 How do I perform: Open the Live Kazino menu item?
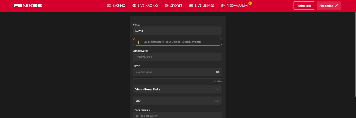coord(147,6)
